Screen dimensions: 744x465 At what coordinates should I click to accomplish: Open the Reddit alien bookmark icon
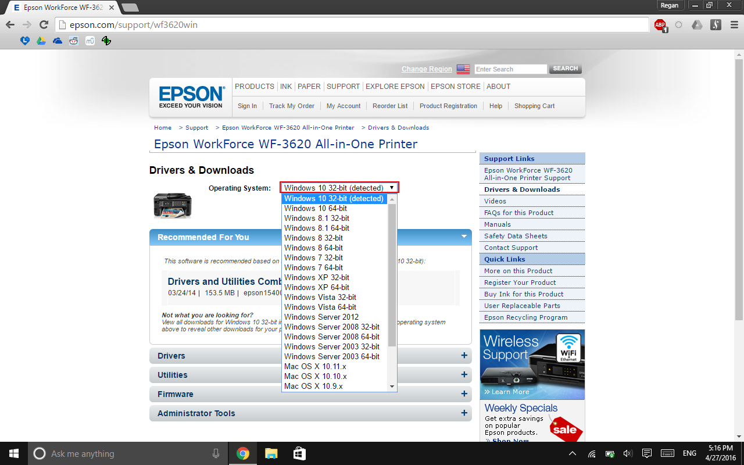click(x=74, y=41)
